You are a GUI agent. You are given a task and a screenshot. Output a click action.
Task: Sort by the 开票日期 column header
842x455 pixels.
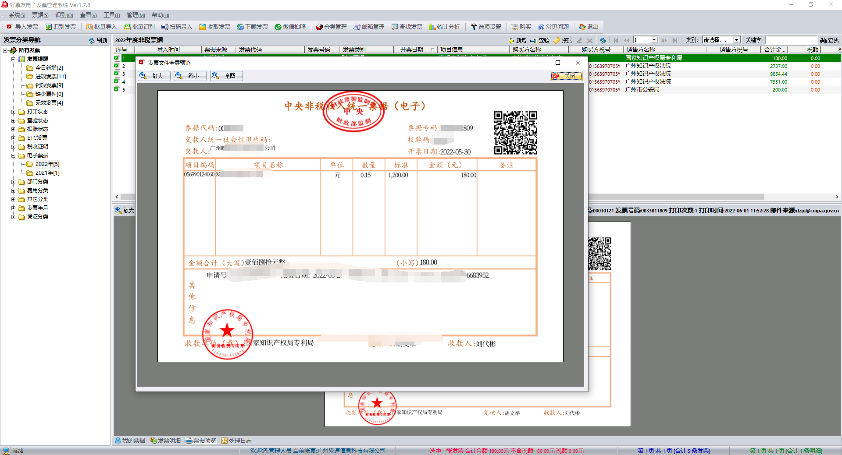click(x=415, y=49)
